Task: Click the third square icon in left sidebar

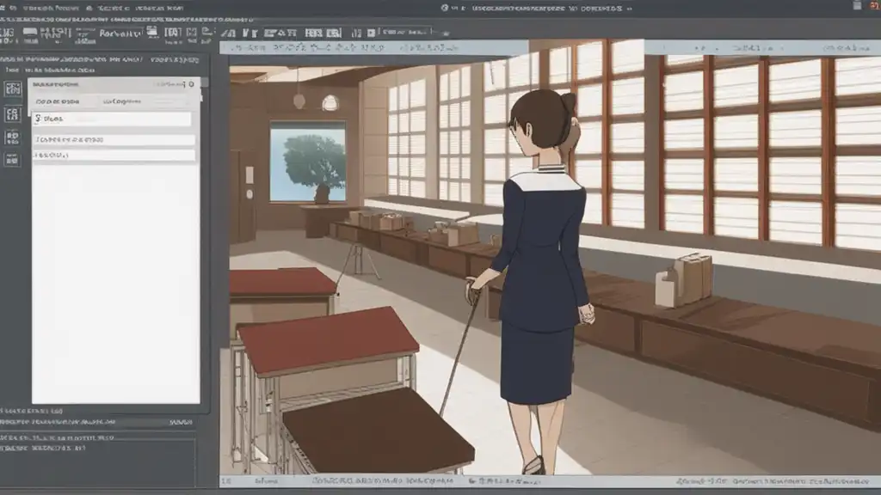Action: point(12,137)
